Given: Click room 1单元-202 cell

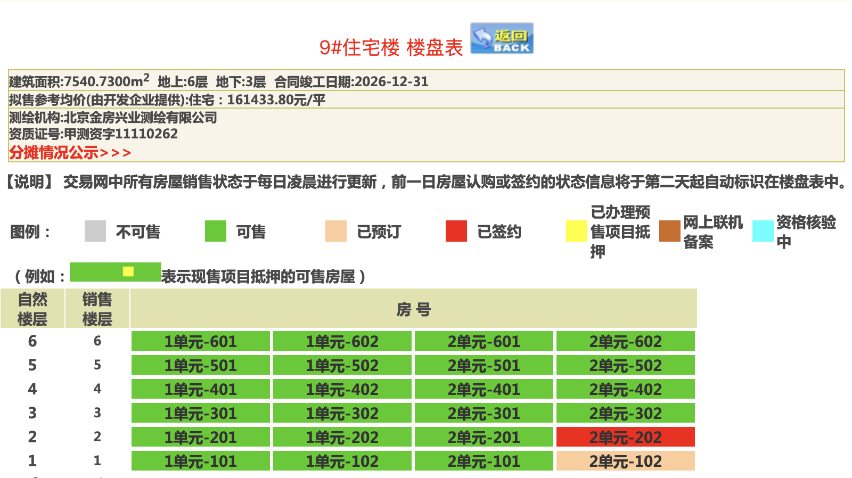Looking at the screenshot, I should 342,437.
